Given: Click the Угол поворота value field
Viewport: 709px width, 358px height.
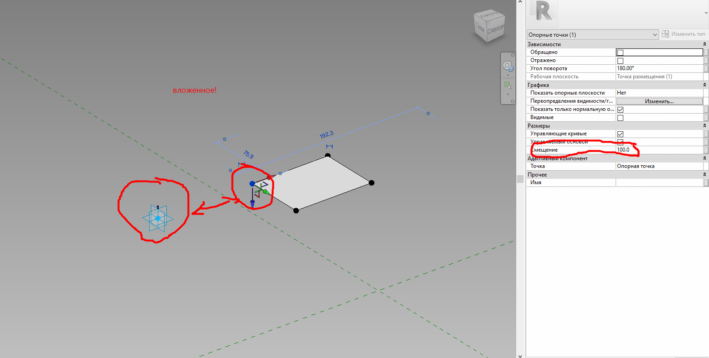Looking at the screenshot, I should [659, 68].
